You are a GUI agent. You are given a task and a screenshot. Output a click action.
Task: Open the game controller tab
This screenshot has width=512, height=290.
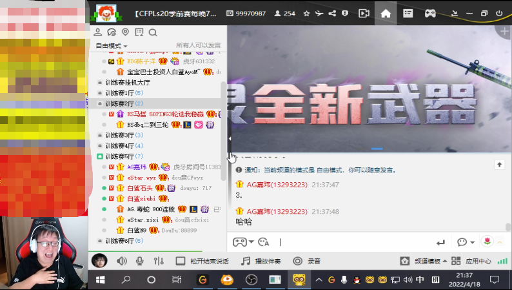[430, 14]
